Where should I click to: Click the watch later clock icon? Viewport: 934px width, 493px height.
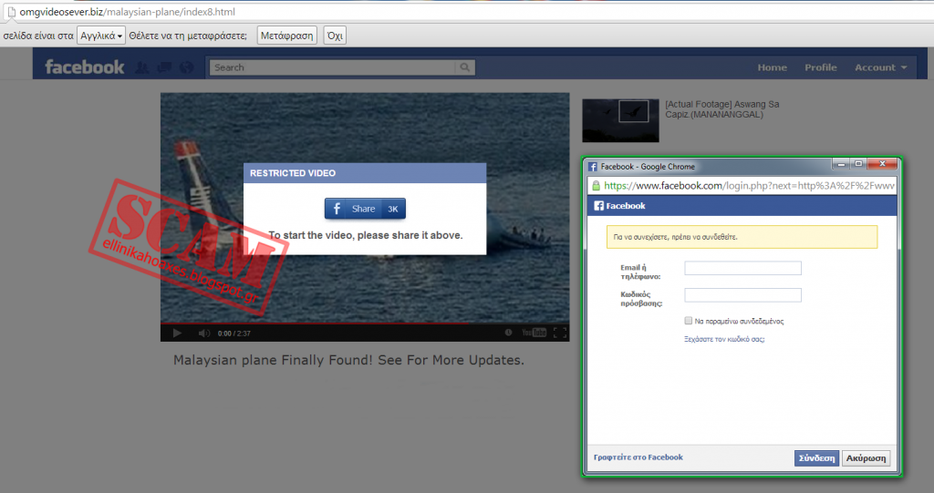pos(508,333)
